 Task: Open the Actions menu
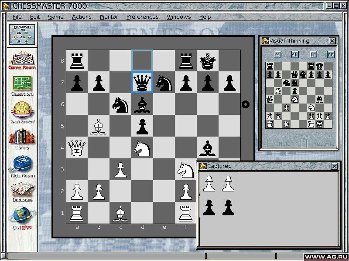(x=82, y=17)
